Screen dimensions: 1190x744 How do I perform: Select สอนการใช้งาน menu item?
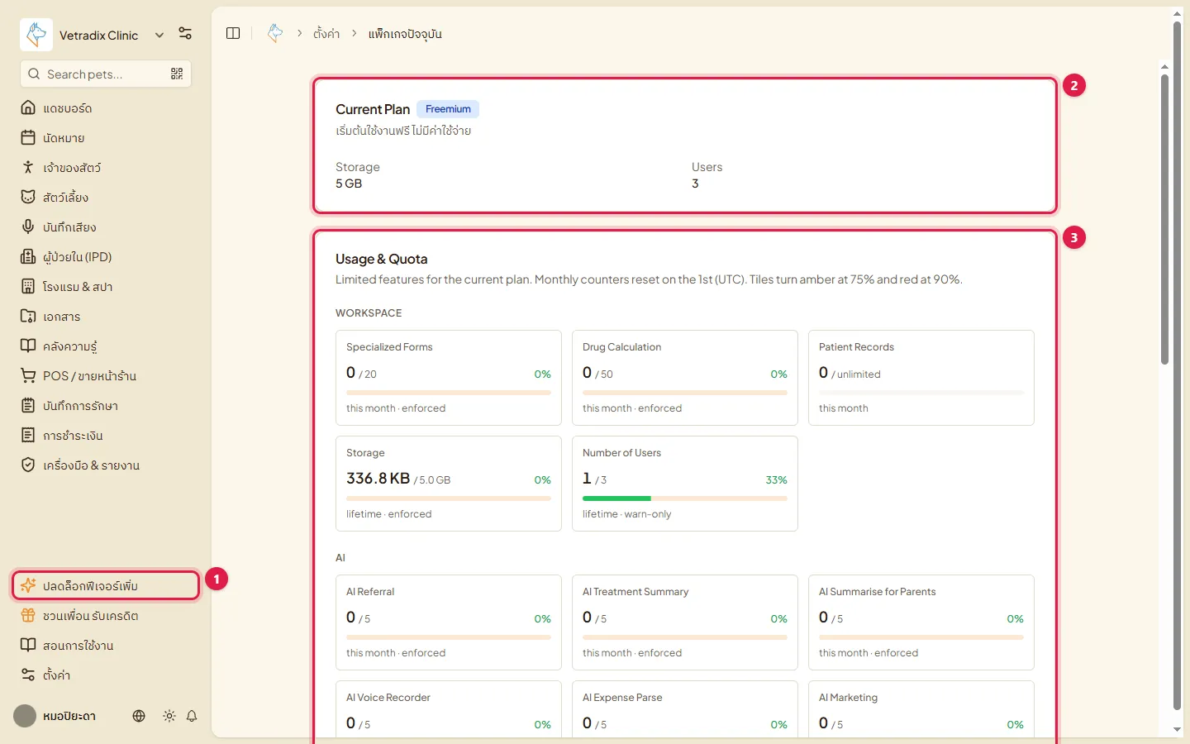coord(107,645)
